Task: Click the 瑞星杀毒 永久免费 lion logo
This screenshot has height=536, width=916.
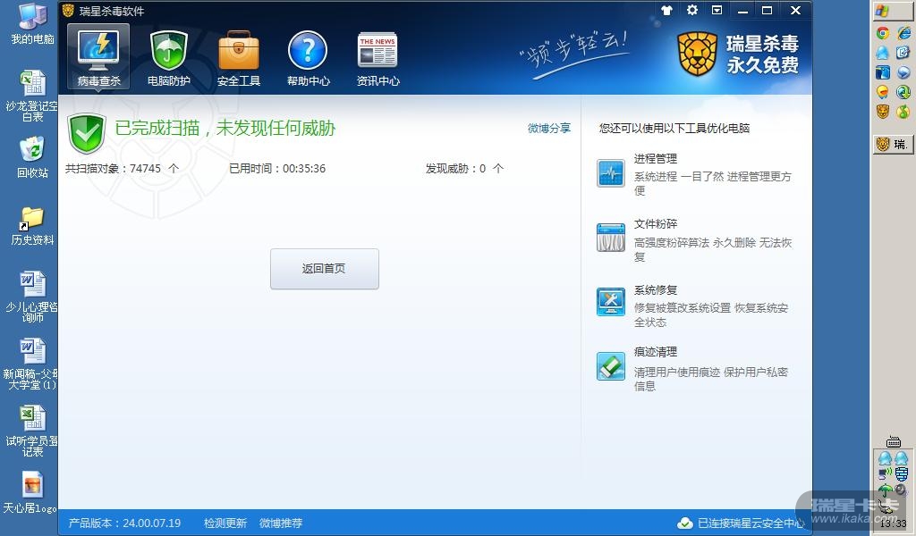Action: pos(738,54)
